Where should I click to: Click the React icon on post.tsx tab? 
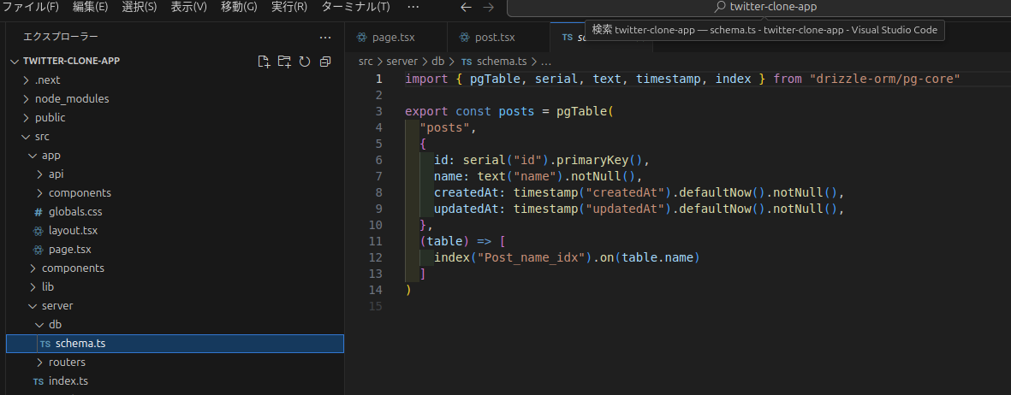464,38
